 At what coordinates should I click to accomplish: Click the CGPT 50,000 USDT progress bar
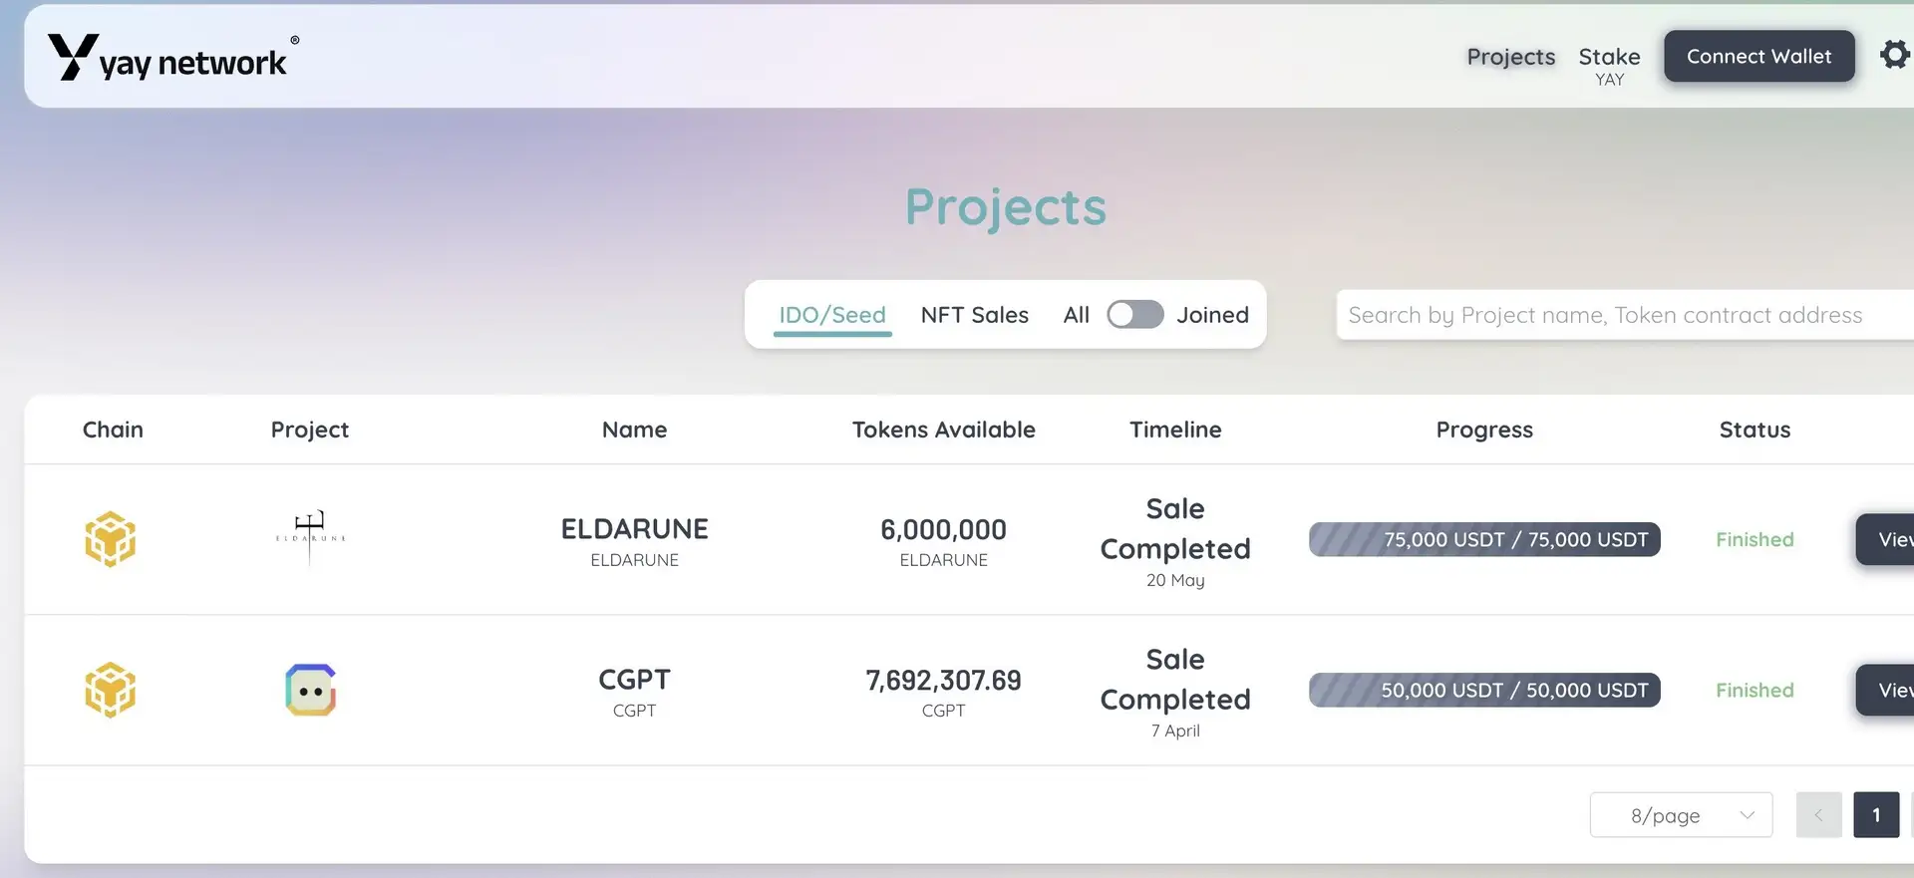(1483, 690)
